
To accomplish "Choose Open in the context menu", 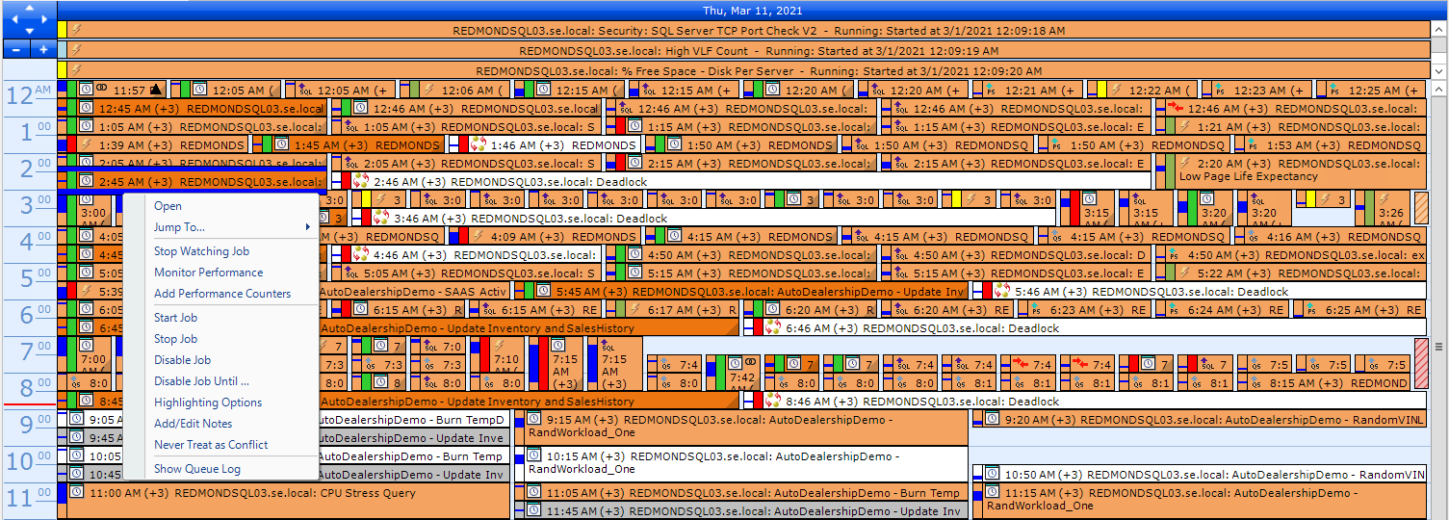I will 168,206.
